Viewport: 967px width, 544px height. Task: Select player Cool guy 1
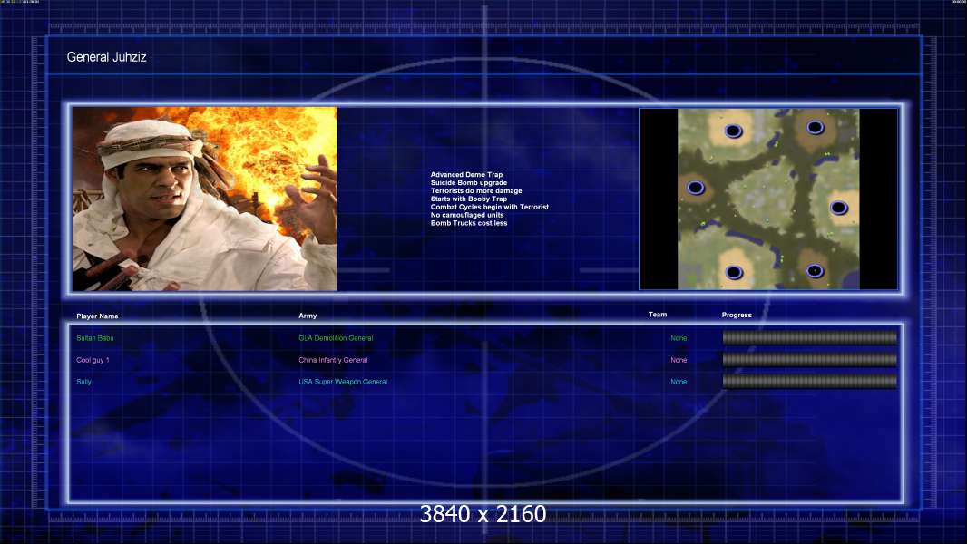(93, 360)
